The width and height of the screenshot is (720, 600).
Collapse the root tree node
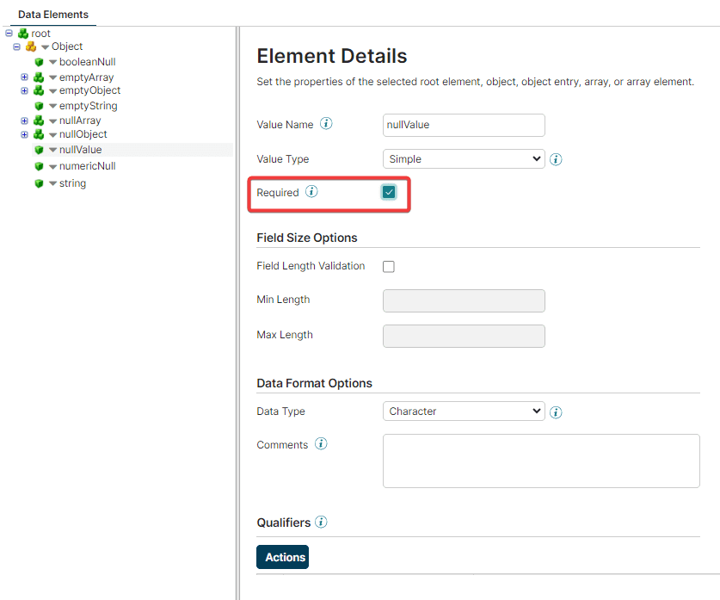pyautogui.click(x=9, y=33)
